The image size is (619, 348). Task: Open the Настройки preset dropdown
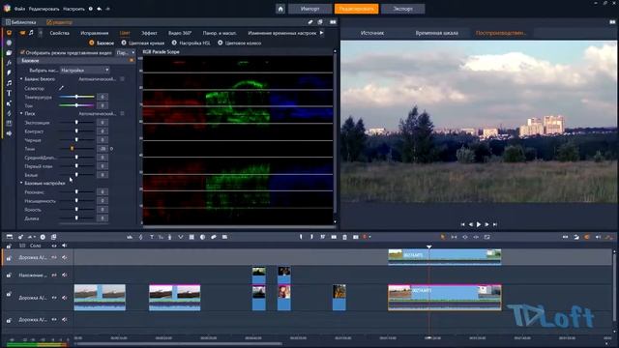(x=85, y=70)
